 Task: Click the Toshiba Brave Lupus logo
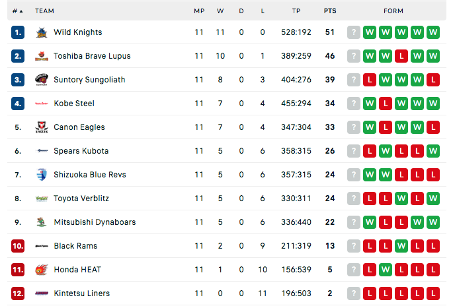(42, 56)
